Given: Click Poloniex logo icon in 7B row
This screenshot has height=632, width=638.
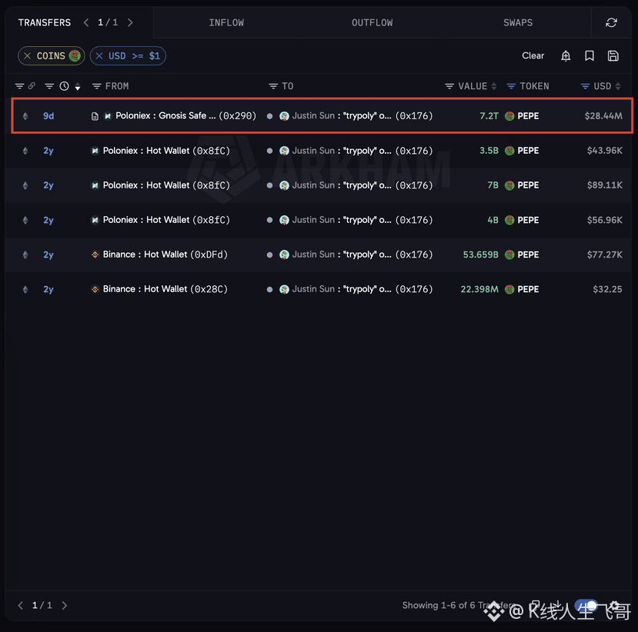Looking at the screenshot, I should click(95, 185).
